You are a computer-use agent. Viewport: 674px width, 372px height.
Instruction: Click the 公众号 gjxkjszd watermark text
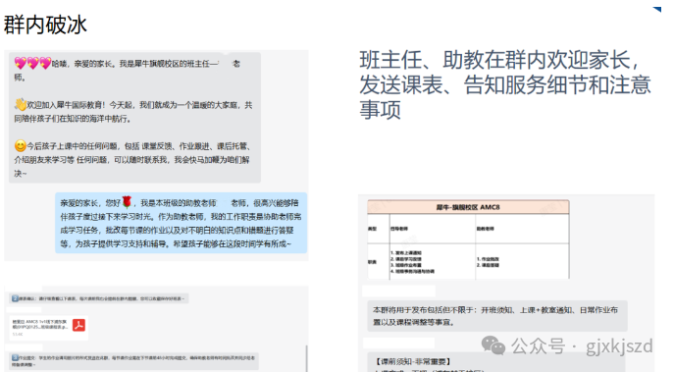pos(582,345)
